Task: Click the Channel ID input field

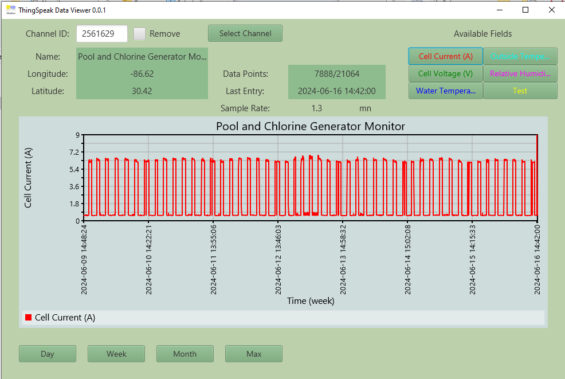Action: [101, 34]
